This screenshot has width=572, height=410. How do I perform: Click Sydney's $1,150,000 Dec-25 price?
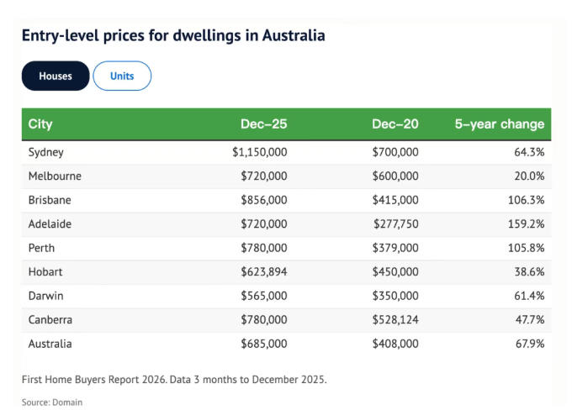(x=260, y=153)
